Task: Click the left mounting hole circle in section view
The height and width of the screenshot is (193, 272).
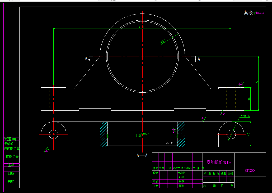Action: point(54,134)
